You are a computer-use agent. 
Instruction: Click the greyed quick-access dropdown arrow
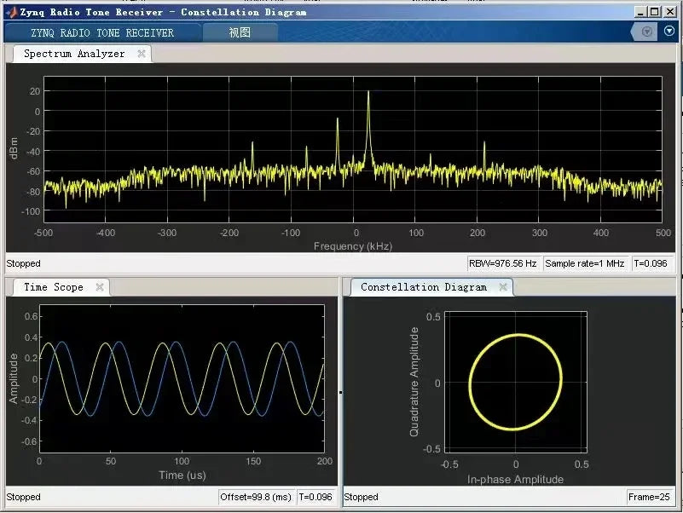click(x=647, y=32)
